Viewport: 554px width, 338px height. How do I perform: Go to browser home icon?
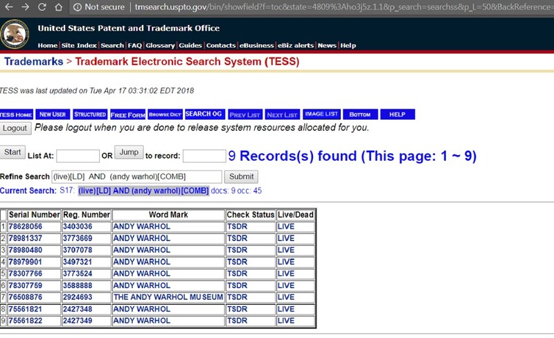coord(59,7)
